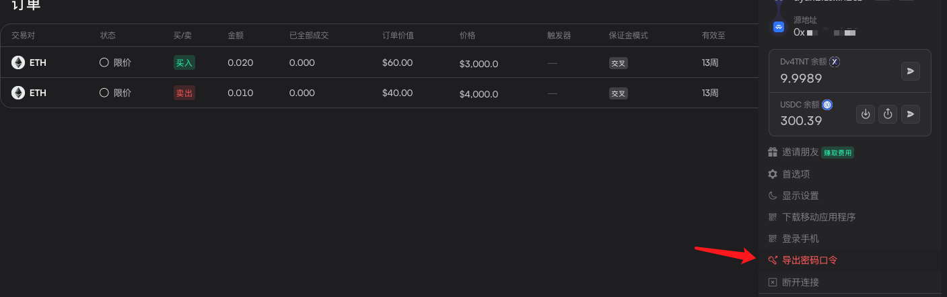Click the ETH icon in the 卖出 order row
The width and height of the screenshot is (947, 297).
point(18,93)
